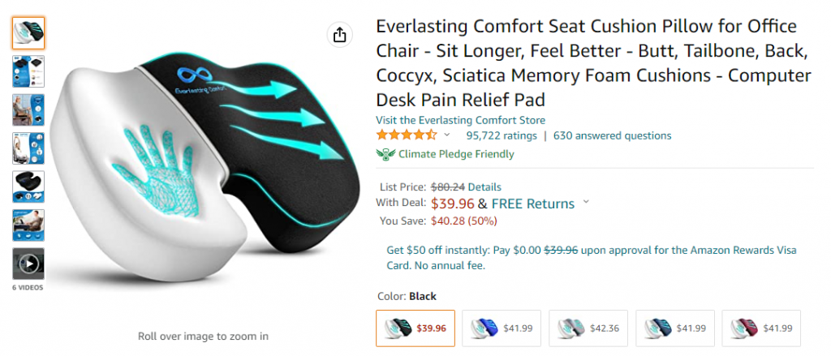Open the list price Details link
Viewport: 831px width, 356px height.
click(484, 187)
